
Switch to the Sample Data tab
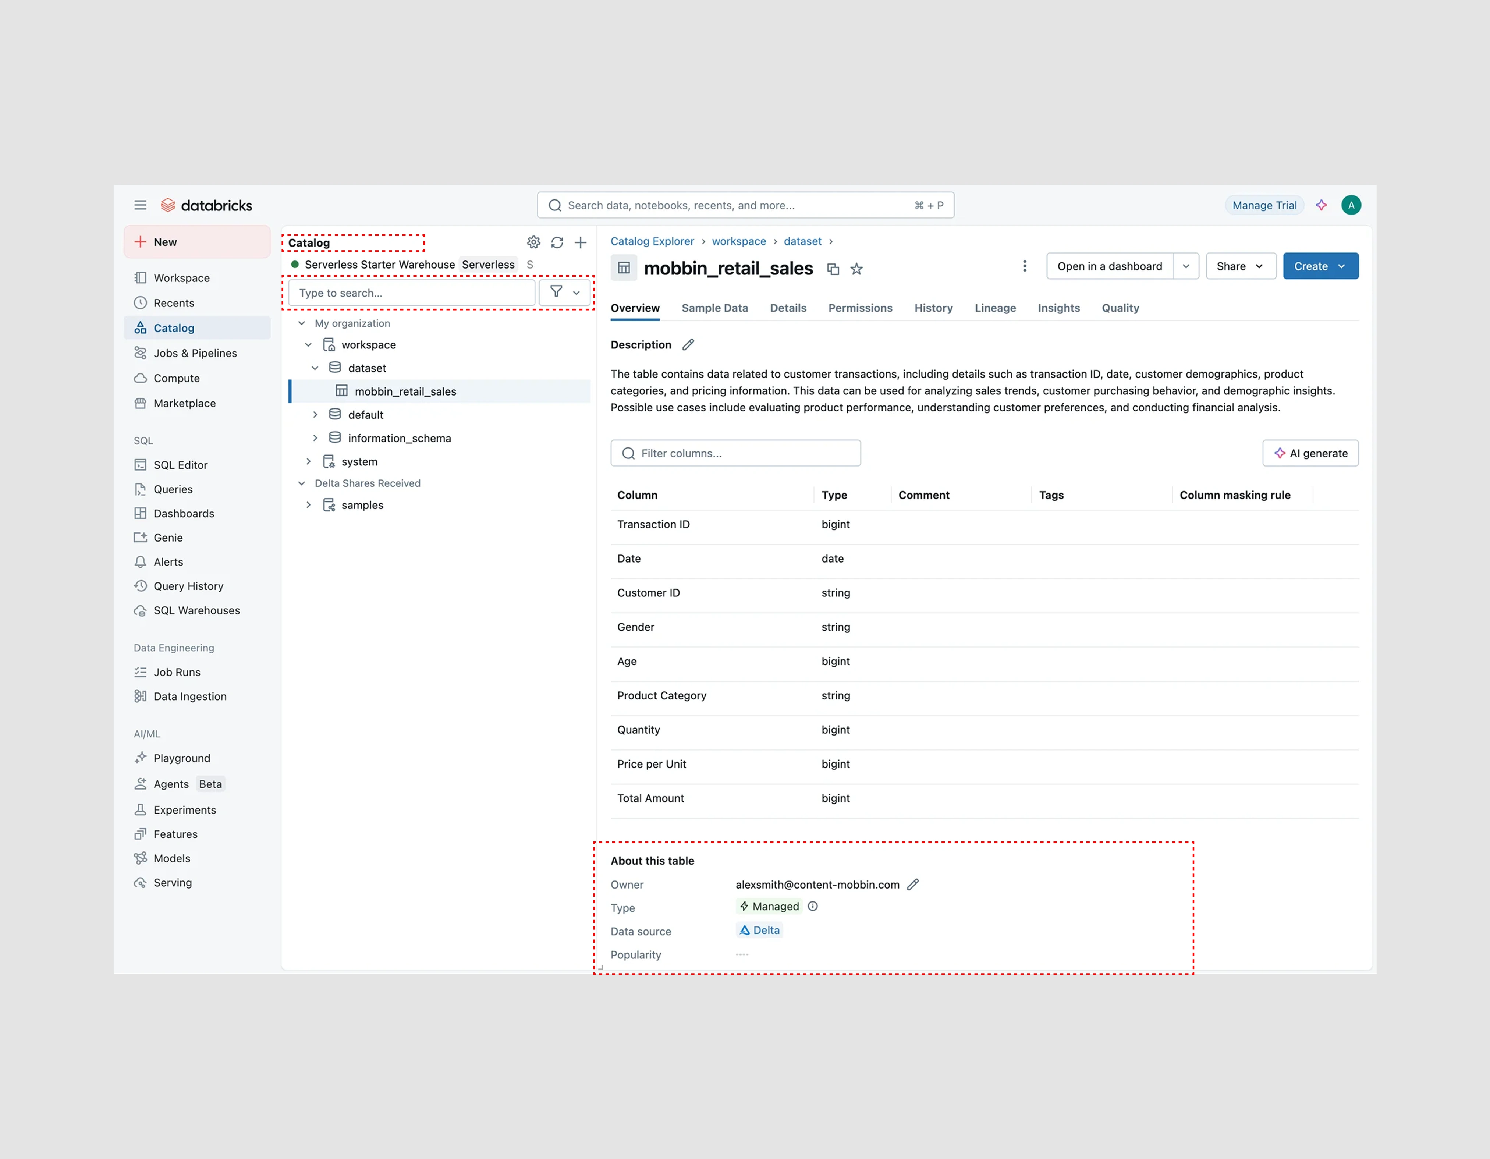[x=714, y=308]
